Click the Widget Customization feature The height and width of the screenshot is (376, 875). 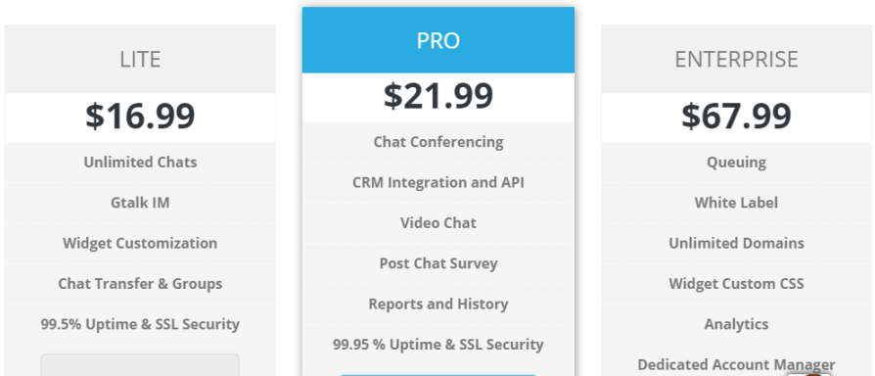140,243
